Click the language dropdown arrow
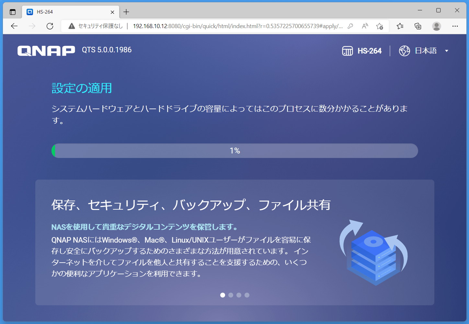Screen dimensions: 469x324 [447, 51]
